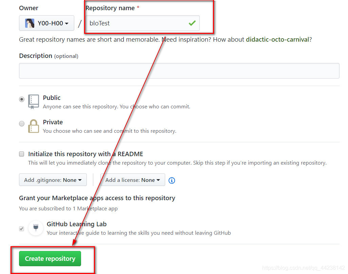Click the GitHub Learning Lab title text

77,224
